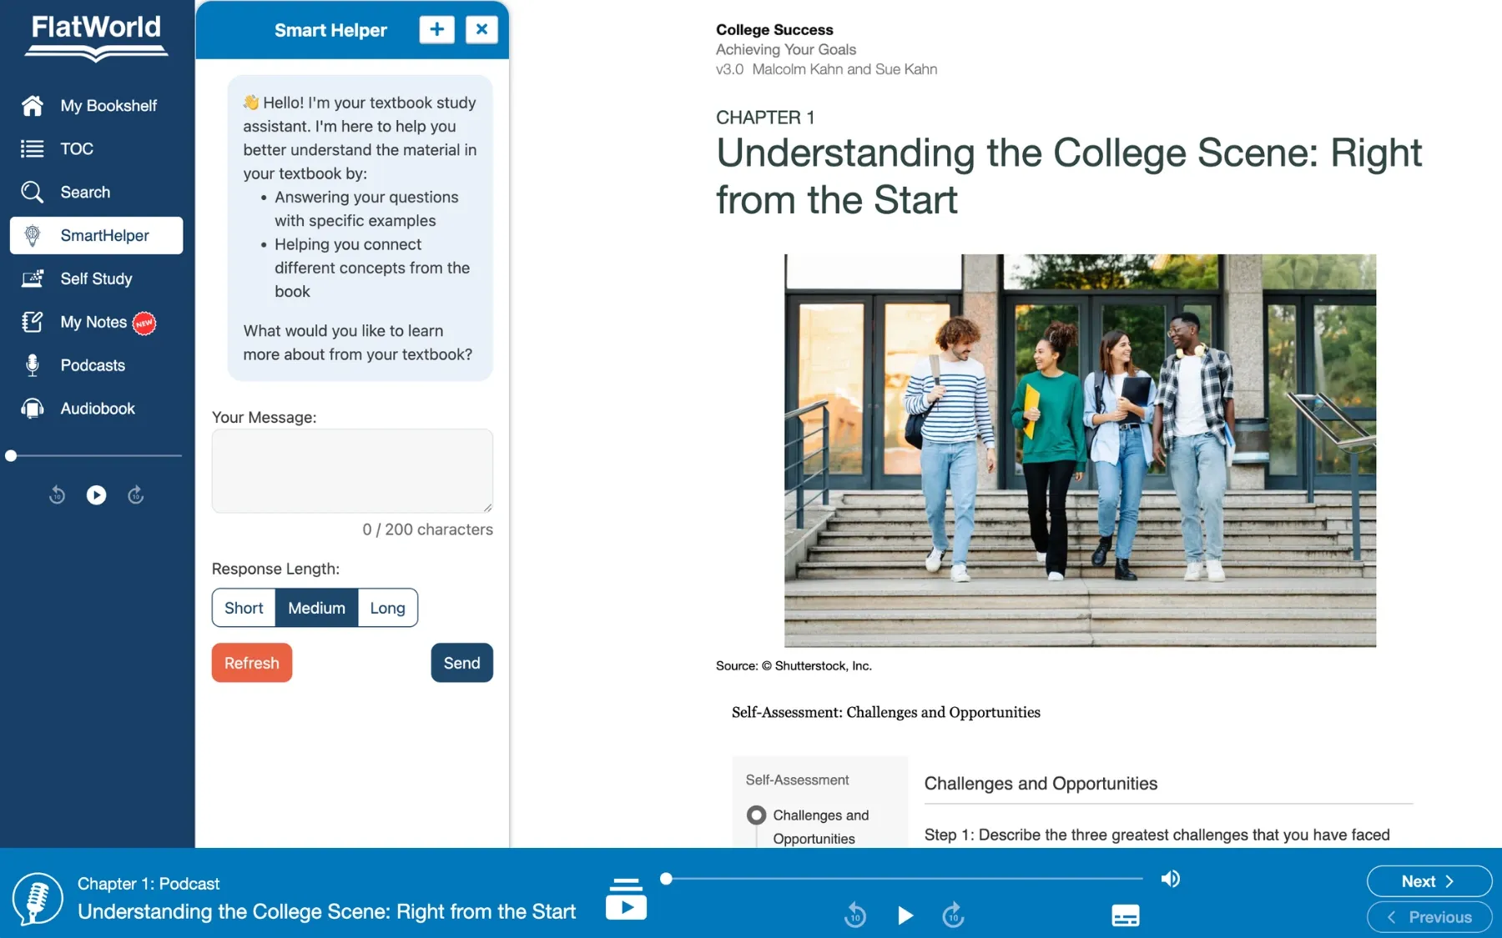Click the podcast progress bar in bottom player

coord(904,879)
